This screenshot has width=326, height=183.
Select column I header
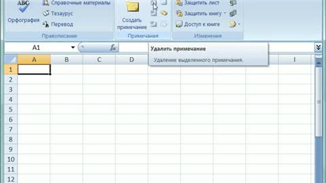[294, 59]
